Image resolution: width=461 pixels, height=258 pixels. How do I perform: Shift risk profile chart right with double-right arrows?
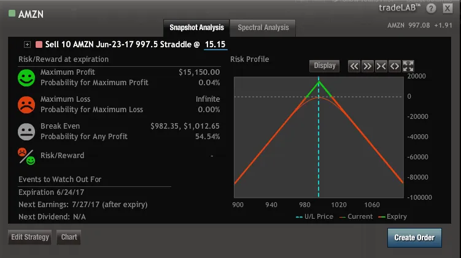[x=368, y=66]
